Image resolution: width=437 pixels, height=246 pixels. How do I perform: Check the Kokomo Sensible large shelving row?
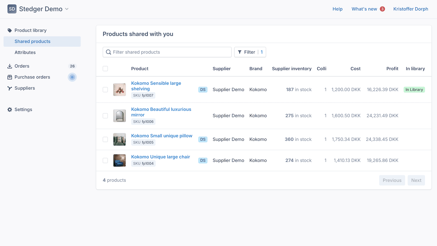click(x=105, y=90)
